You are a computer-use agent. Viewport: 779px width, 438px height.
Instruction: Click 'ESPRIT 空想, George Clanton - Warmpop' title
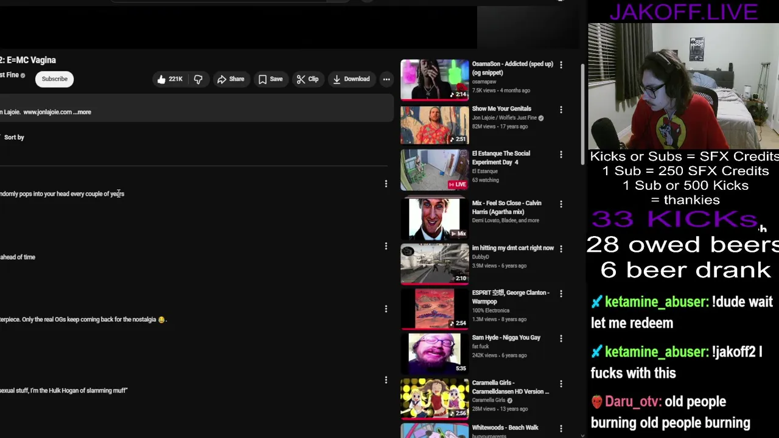[511, 297]
